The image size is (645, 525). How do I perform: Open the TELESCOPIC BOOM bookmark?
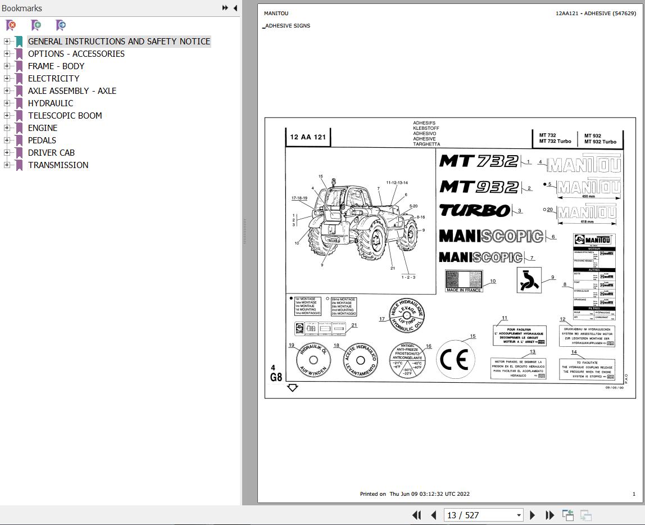pyautogui.click(x=65, y=116)
